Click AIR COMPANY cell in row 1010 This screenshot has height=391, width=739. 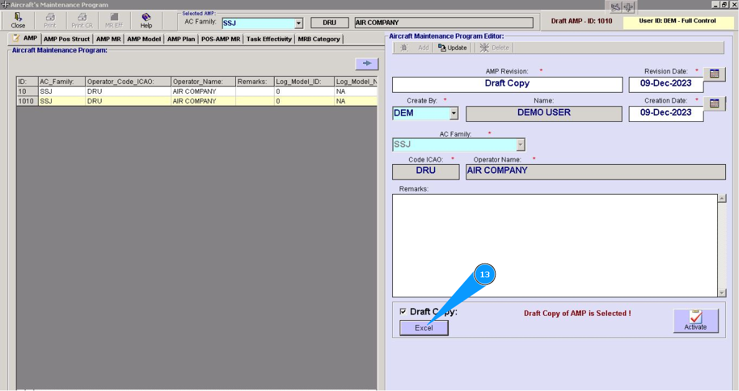[x=203, y=101]
